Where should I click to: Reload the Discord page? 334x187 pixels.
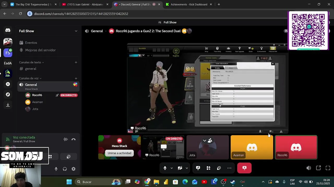(20, 14)
